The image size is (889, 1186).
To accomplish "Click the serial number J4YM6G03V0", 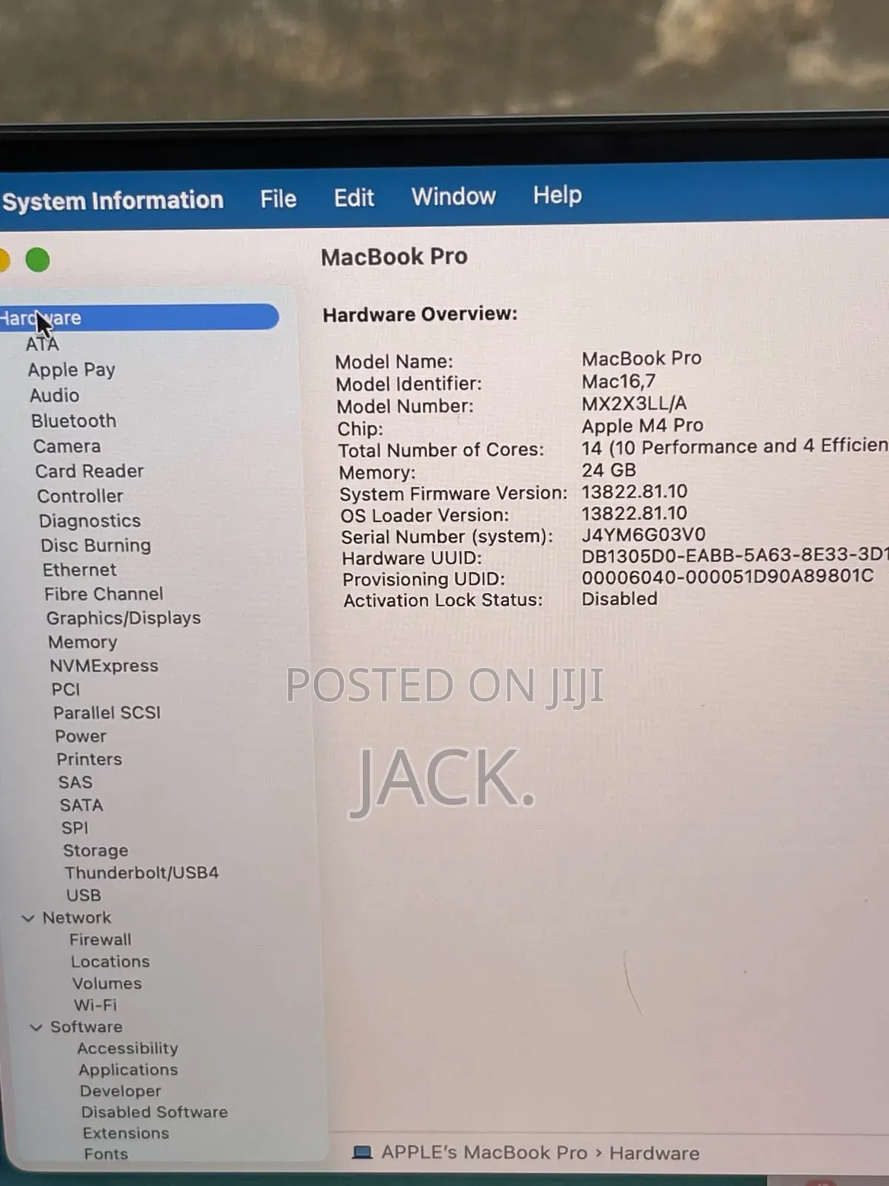I will (644, 534).
